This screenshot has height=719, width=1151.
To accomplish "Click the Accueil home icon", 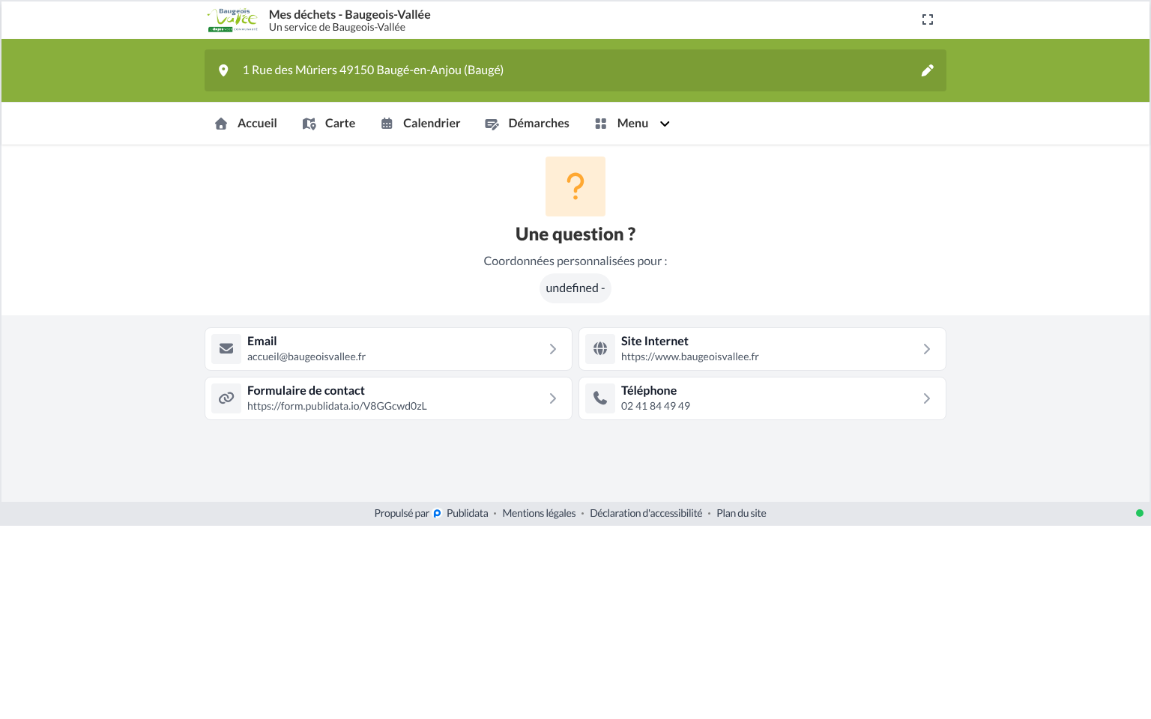I will tap(221, 124).
